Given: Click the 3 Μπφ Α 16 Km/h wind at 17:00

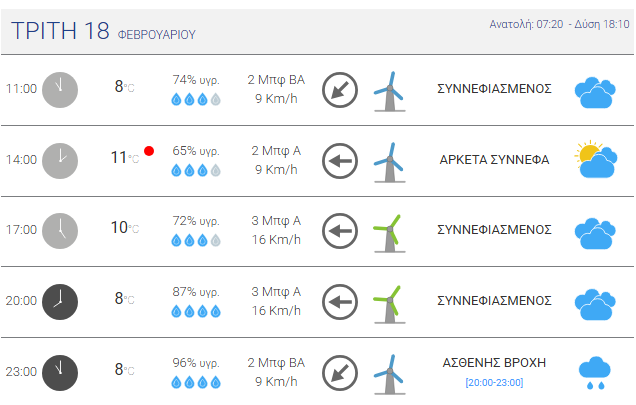Looking at the screenshot, I should coord(276,230).
